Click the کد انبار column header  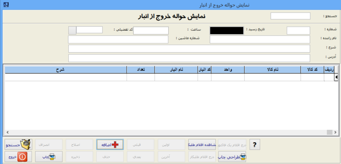tap(204, 70)
